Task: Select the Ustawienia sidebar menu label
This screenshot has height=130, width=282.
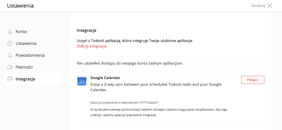Action: 26,43
